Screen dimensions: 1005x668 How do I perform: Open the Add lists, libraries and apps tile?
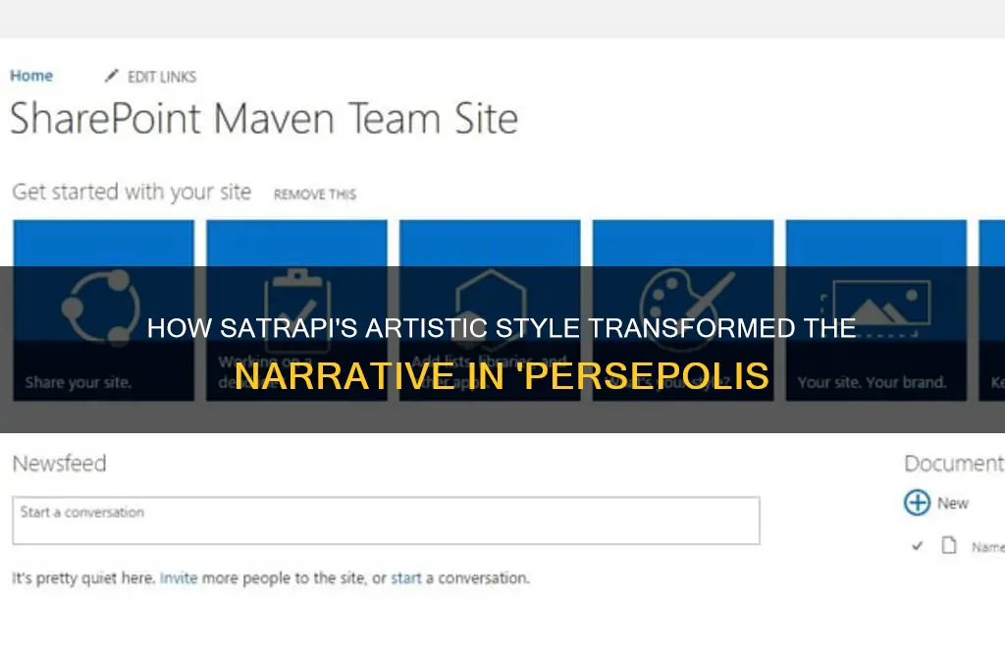click(490, 310)
